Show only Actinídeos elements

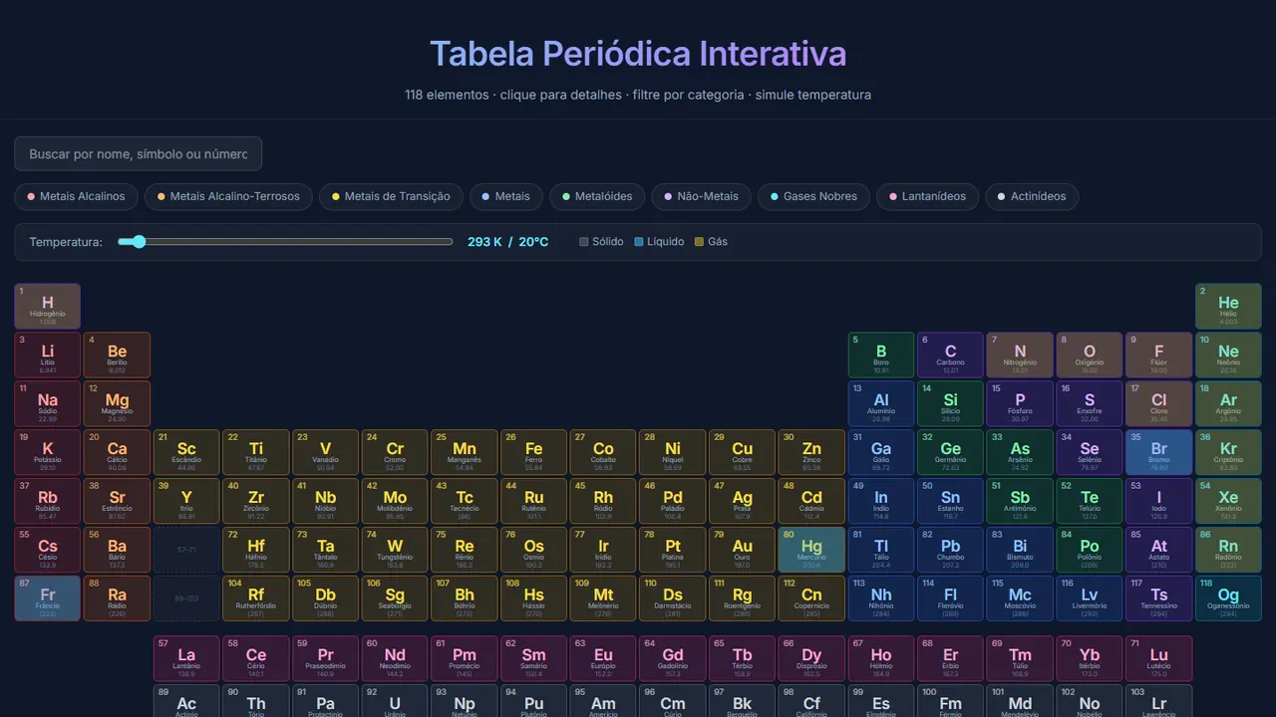(1032, 196)
